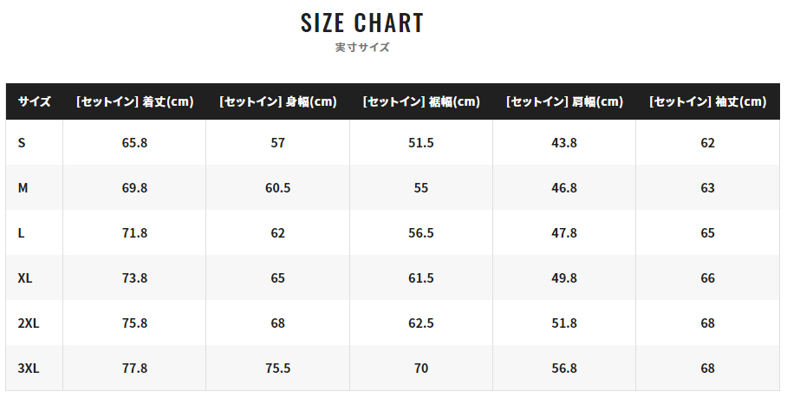Screen dimensions: 787x398
Task: Click the サイズ column header
Action: (34, 101)
